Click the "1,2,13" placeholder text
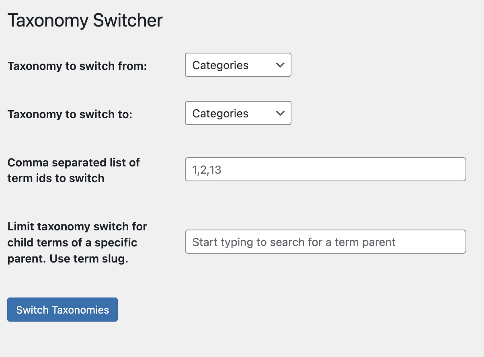Viewport: 484px width, 357px height. pyautogui.click(x=207, y=170)
